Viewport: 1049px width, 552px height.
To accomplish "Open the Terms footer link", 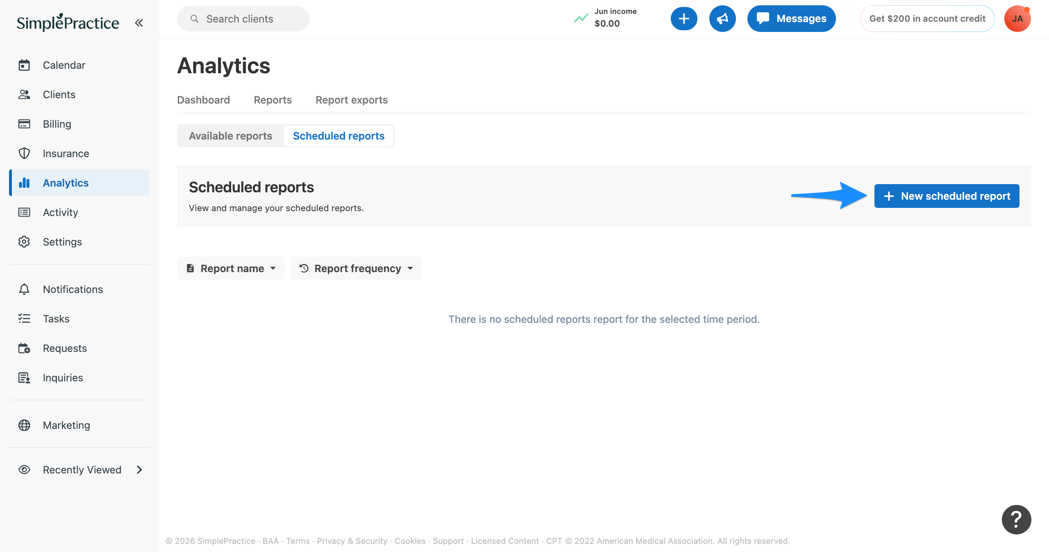I will [298, 541].
